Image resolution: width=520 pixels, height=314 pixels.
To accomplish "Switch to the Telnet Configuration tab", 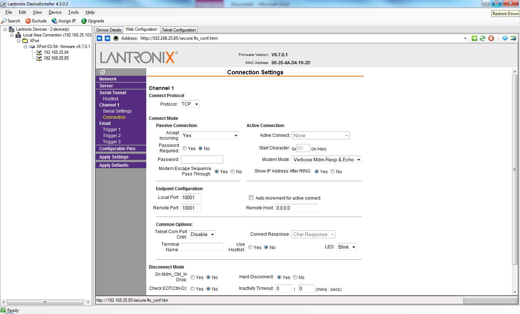I will coord(179,30).
